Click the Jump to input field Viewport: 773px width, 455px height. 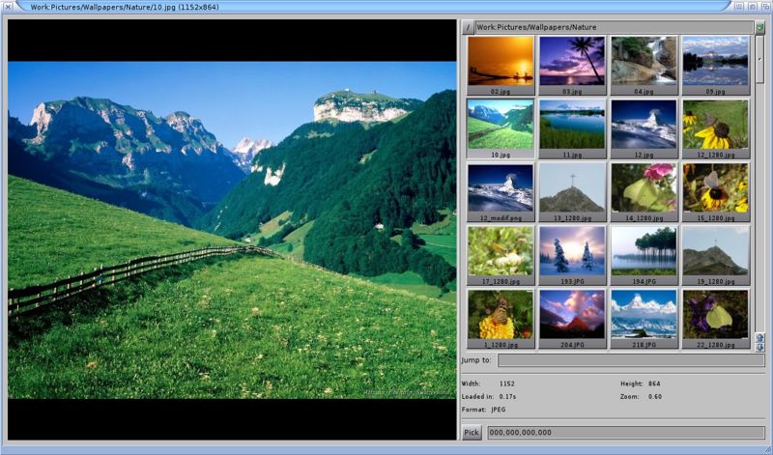631,360
